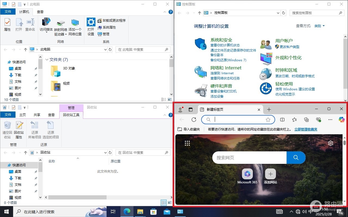348x217 pixels.
Task: Open Copilot icon in Edge toolbar
Action: click(x=341, y=120)
